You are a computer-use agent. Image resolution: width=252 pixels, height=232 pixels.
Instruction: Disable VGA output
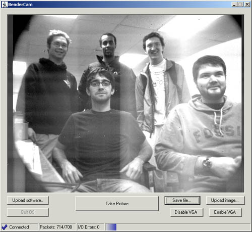point(186,212)
